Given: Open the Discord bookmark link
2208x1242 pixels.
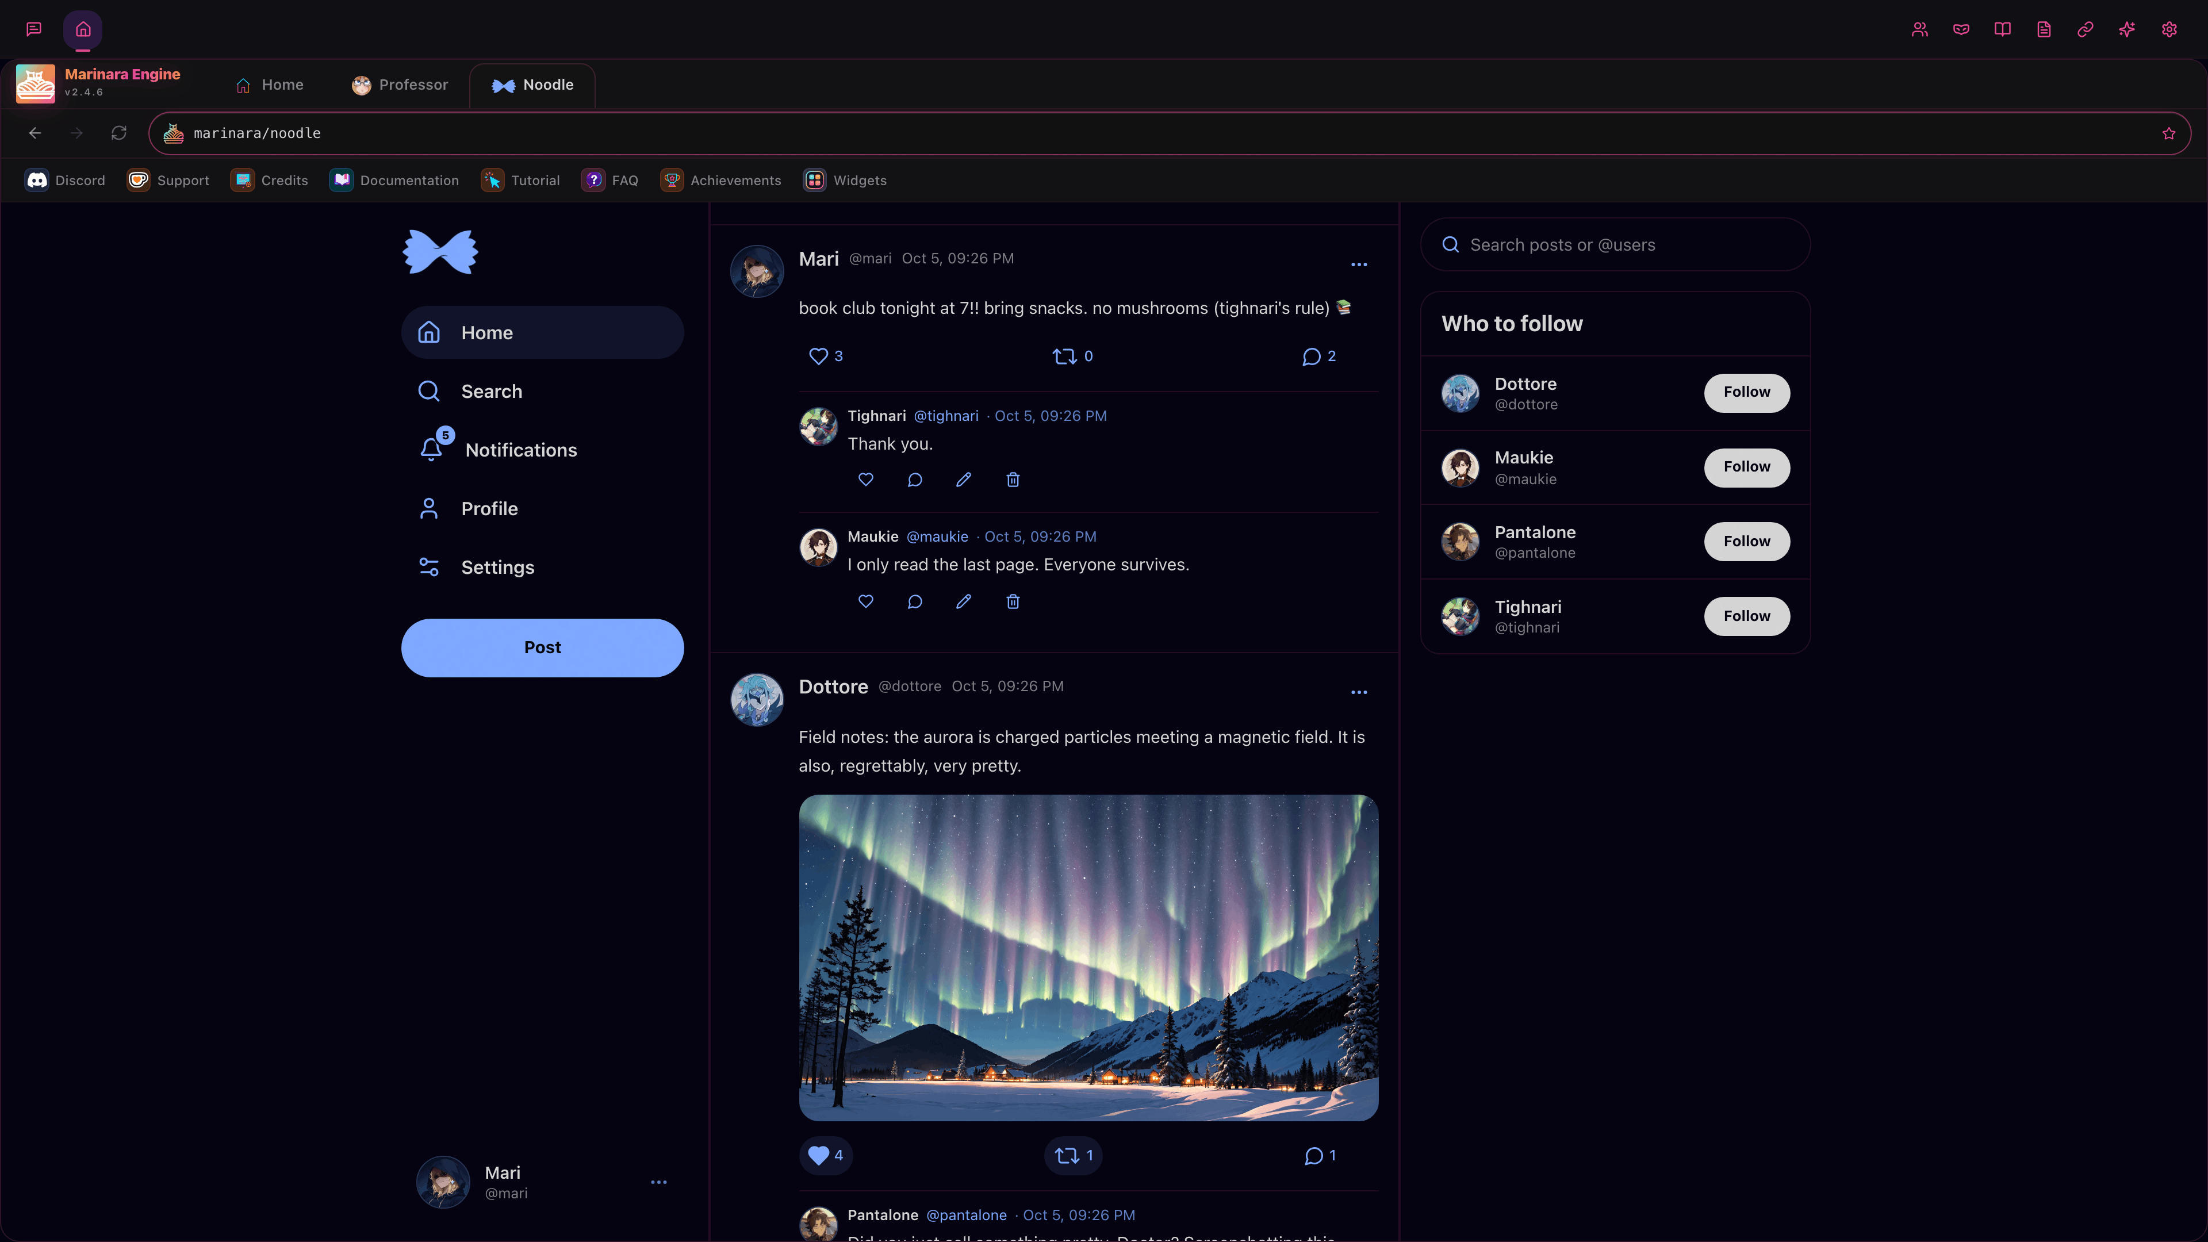Looking at the screenshot, I should point(65,180).
